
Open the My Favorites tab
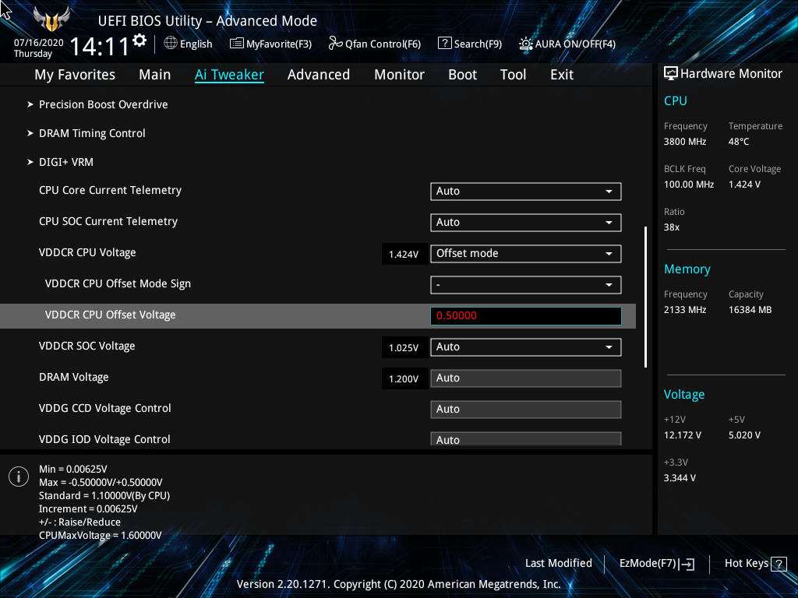[75, 75]
